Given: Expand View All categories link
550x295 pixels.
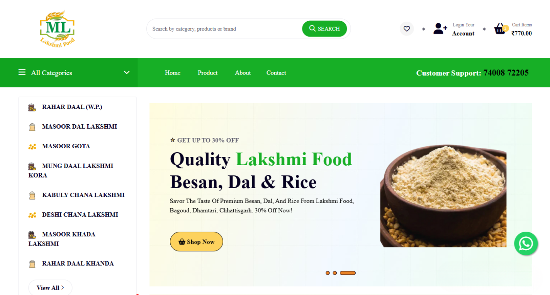Looking at the screenshot, I should pos(50,288).
